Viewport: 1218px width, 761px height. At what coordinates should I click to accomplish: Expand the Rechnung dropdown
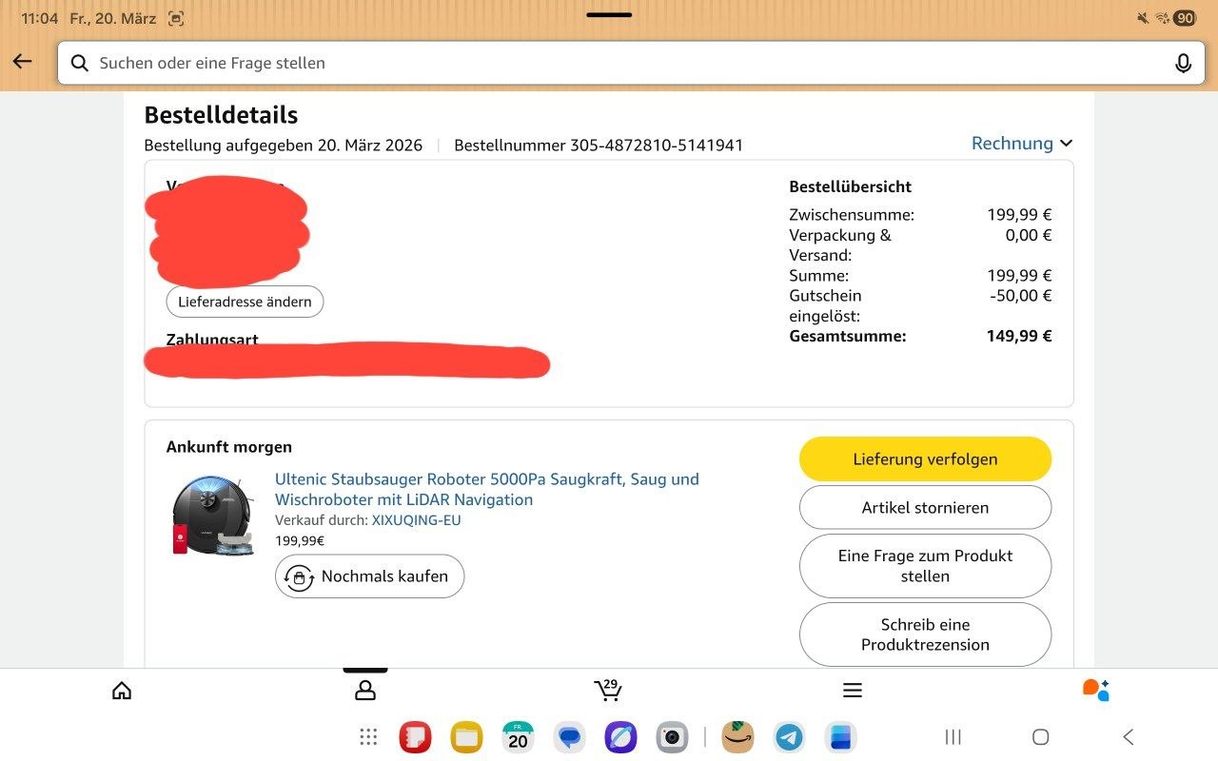point(1021,144)
